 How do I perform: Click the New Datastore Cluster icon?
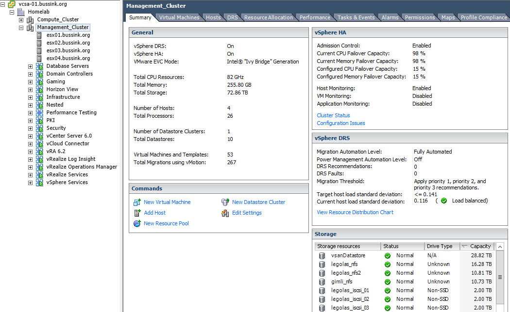click(225, 203)
